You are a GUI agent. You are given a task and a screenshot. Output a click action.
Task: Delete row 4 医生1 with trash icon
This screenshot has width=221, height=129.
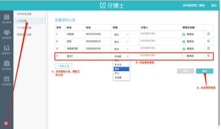click(x=208, y=56)
